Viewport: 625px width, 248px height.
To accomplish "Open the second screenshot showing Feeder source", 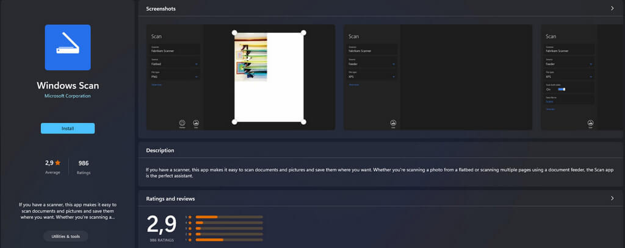I will coord(438,77).
